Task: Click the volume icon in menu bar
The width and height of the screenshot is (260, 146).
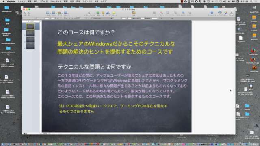Action: coord(225,2)
